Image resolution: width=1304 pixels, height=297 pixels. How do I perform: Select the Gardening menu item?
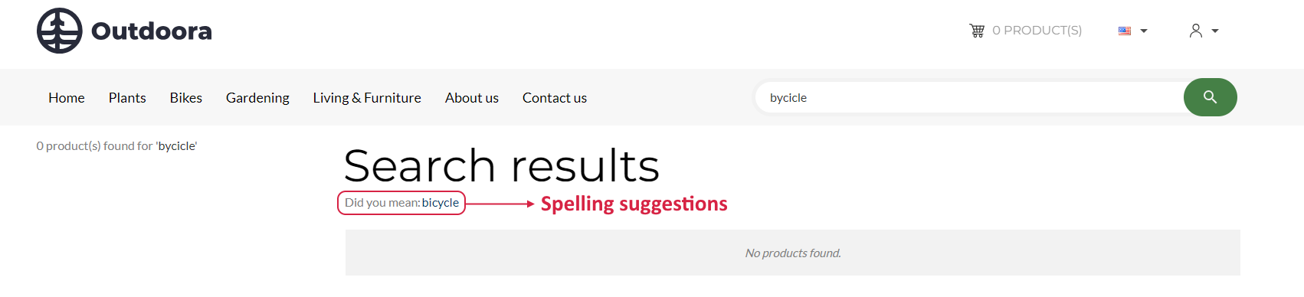pyautogui.click(x=257, y=98)
